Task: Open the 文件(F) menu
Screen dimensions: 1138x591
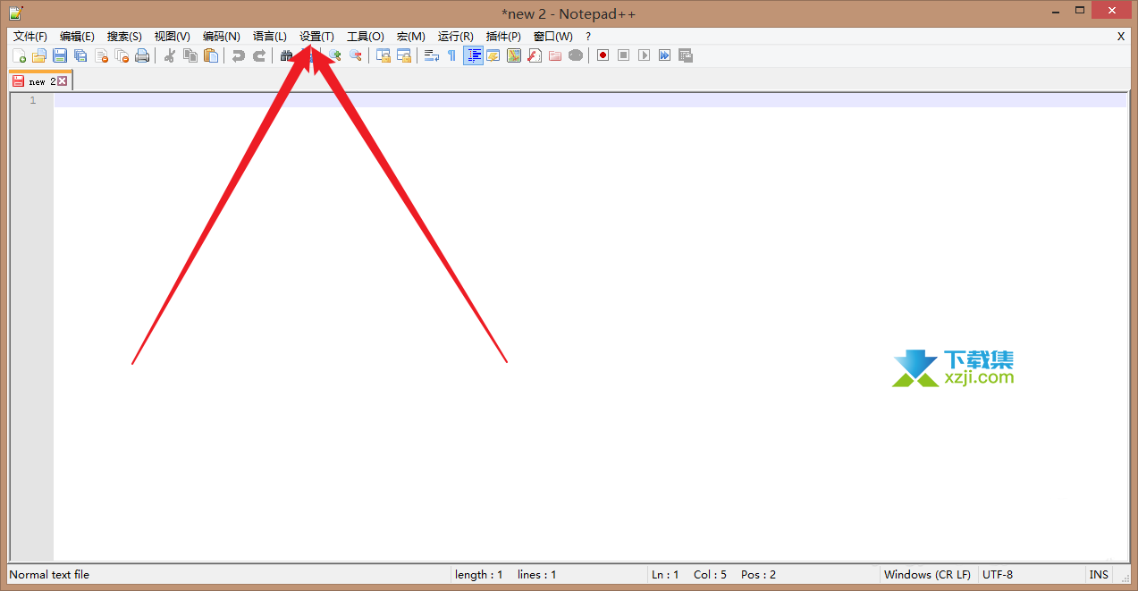Action: (30, 37)
